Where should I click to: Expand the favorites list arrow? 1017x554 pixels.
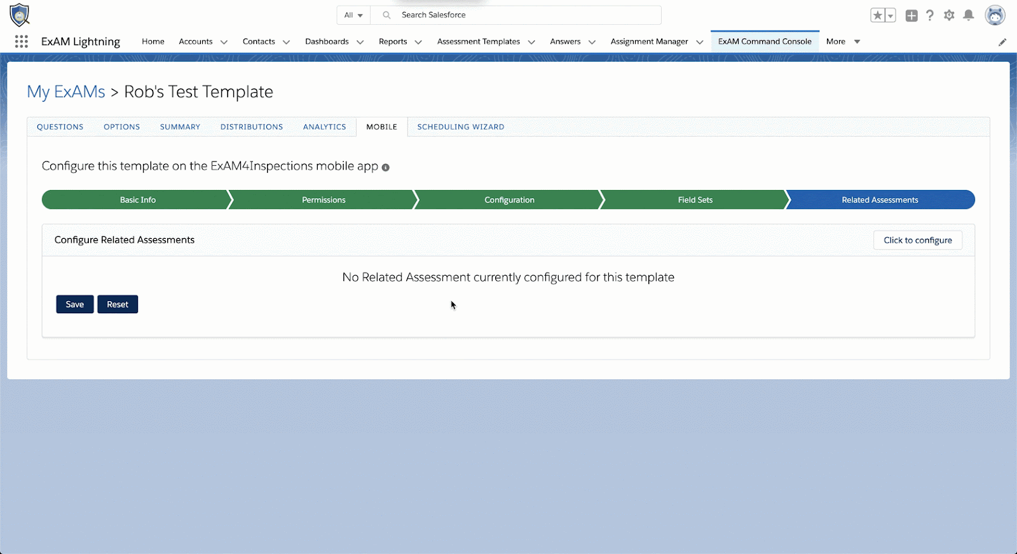tap(891, 15)
